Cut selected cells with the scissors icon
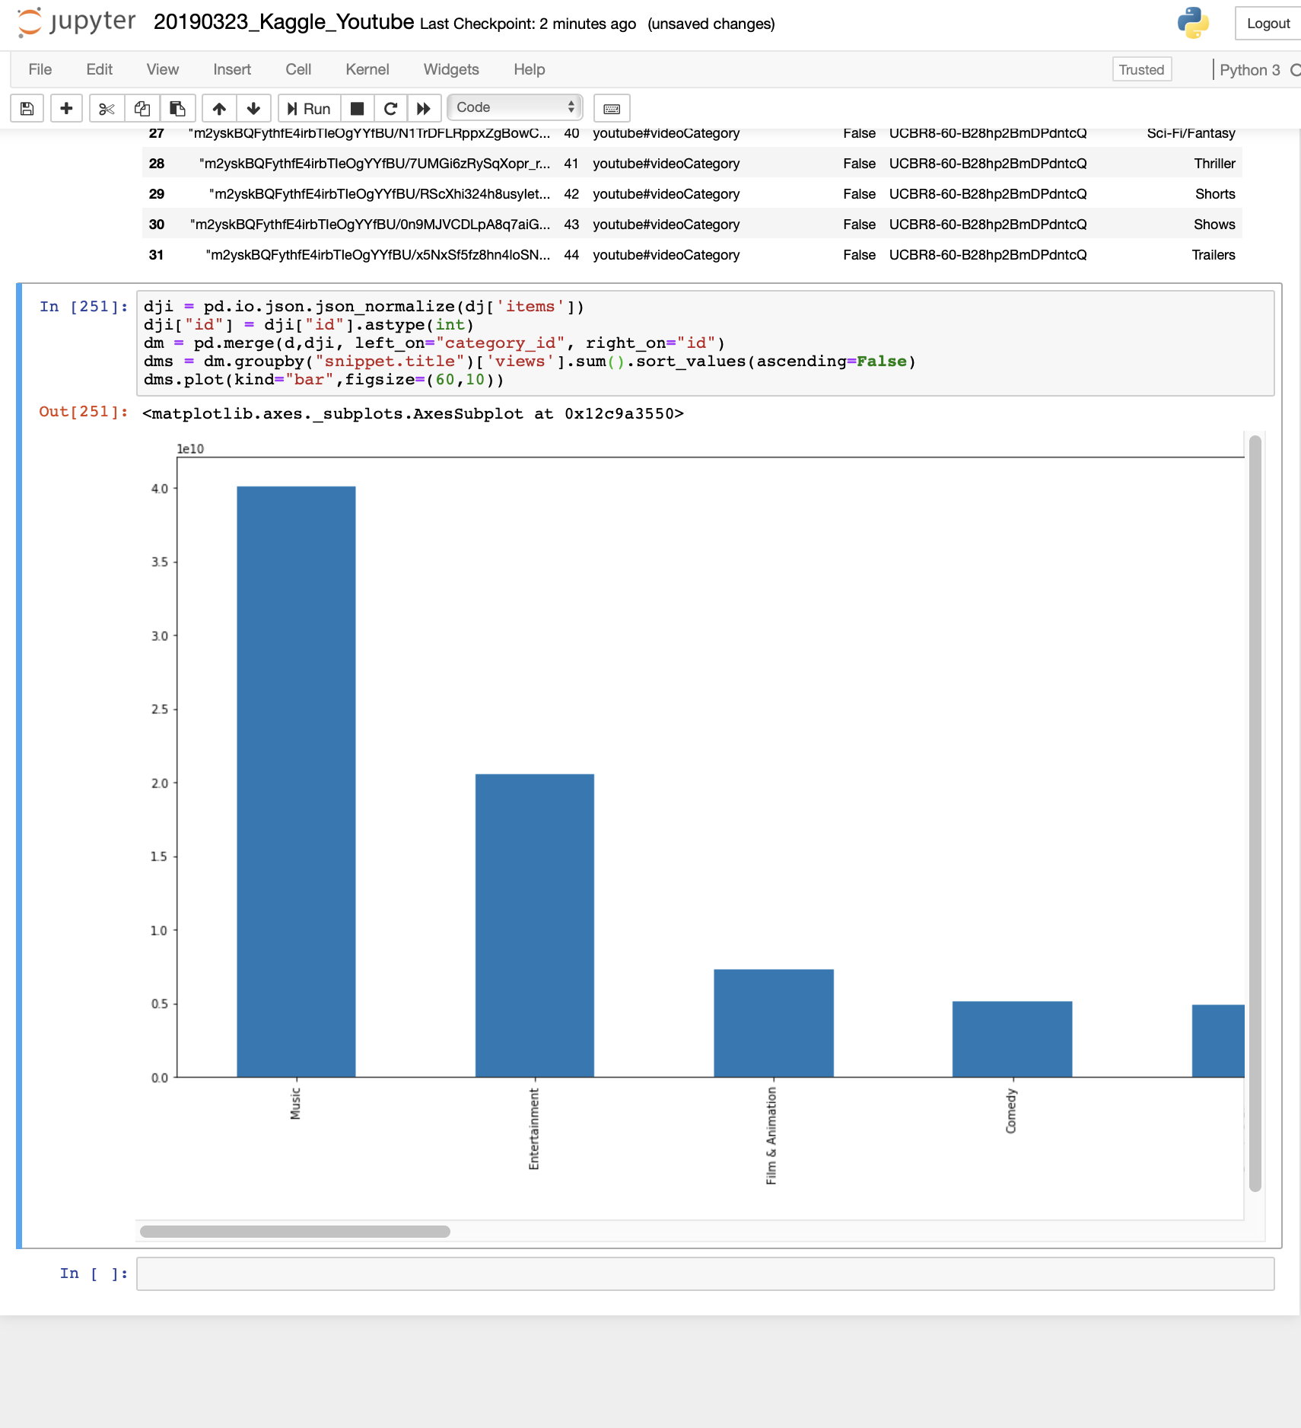1301x1428 pixels. (x=107, y=108)
